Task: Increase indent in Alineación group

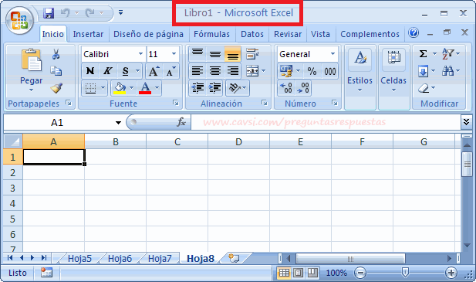Action: (215, 88)
